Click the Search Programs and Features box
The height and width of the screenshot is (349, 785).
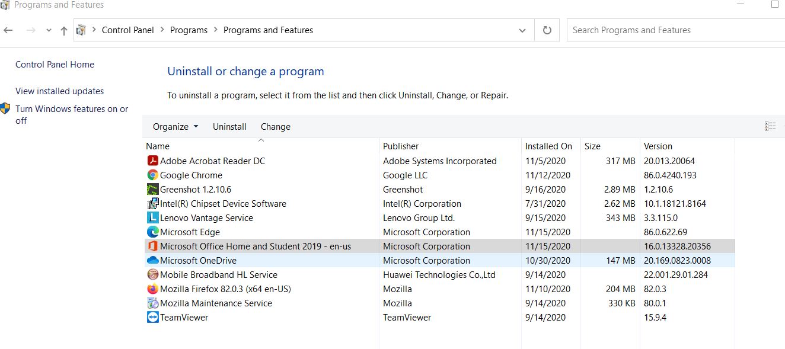pyautogui.click(x=676, y=30)
